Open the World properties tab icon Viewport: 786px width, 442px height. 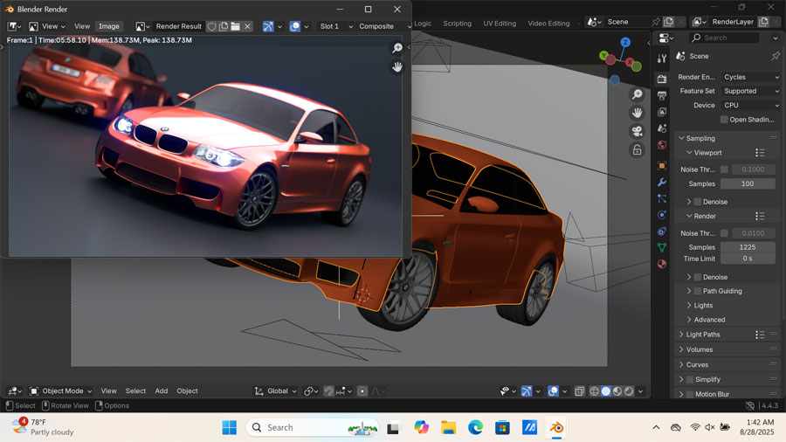662,145
